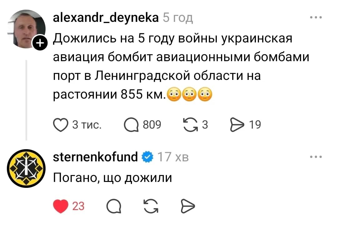Open reply text 'Погано, що дожили'
337x225 pixels.
tap(112, 178)
